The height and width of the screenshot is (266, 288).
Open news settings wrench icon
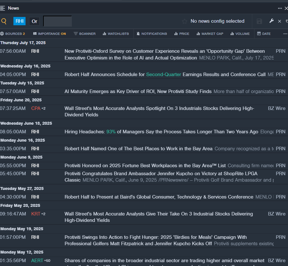tap(271, 21)
